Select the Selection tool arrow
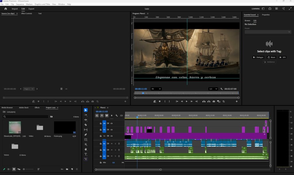 [86, 110]
